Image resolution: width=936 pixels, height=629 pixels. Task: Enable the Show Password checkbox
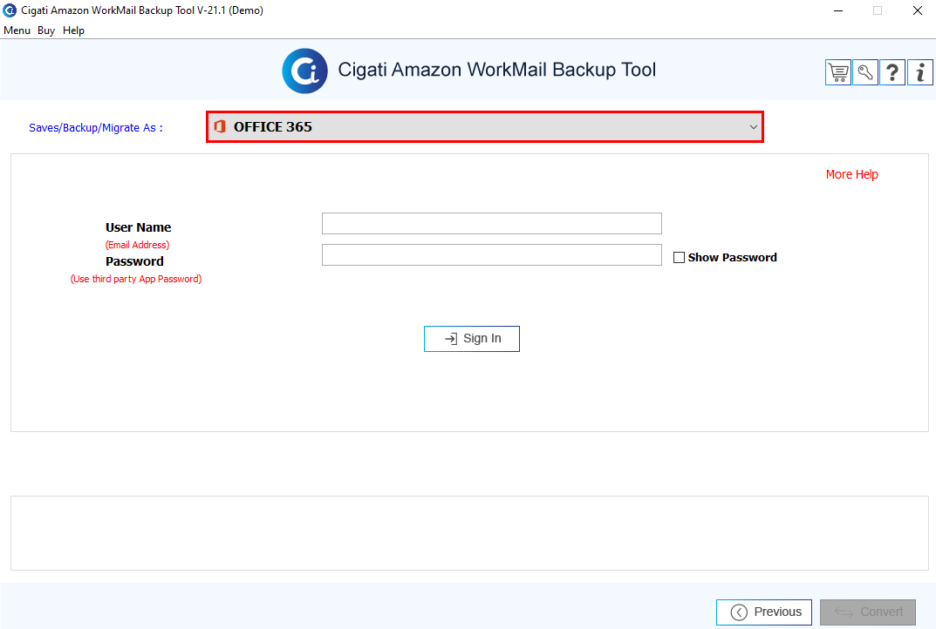679,258
